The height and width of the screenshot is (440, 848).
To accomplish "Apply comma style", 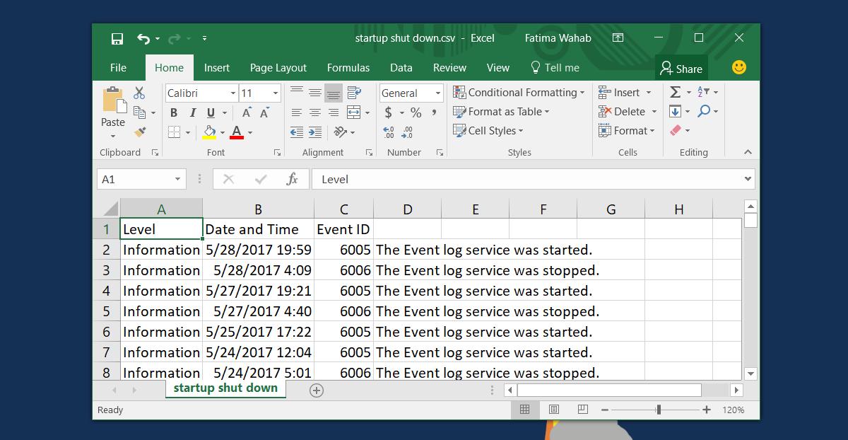I will [435, 112].
